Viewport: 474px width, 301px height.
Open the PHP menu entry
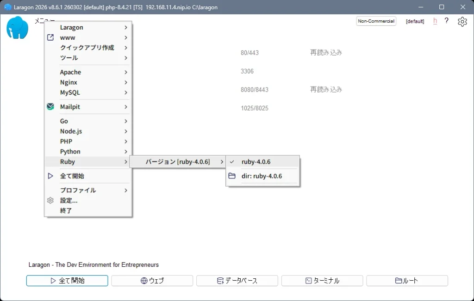point(88,141)
